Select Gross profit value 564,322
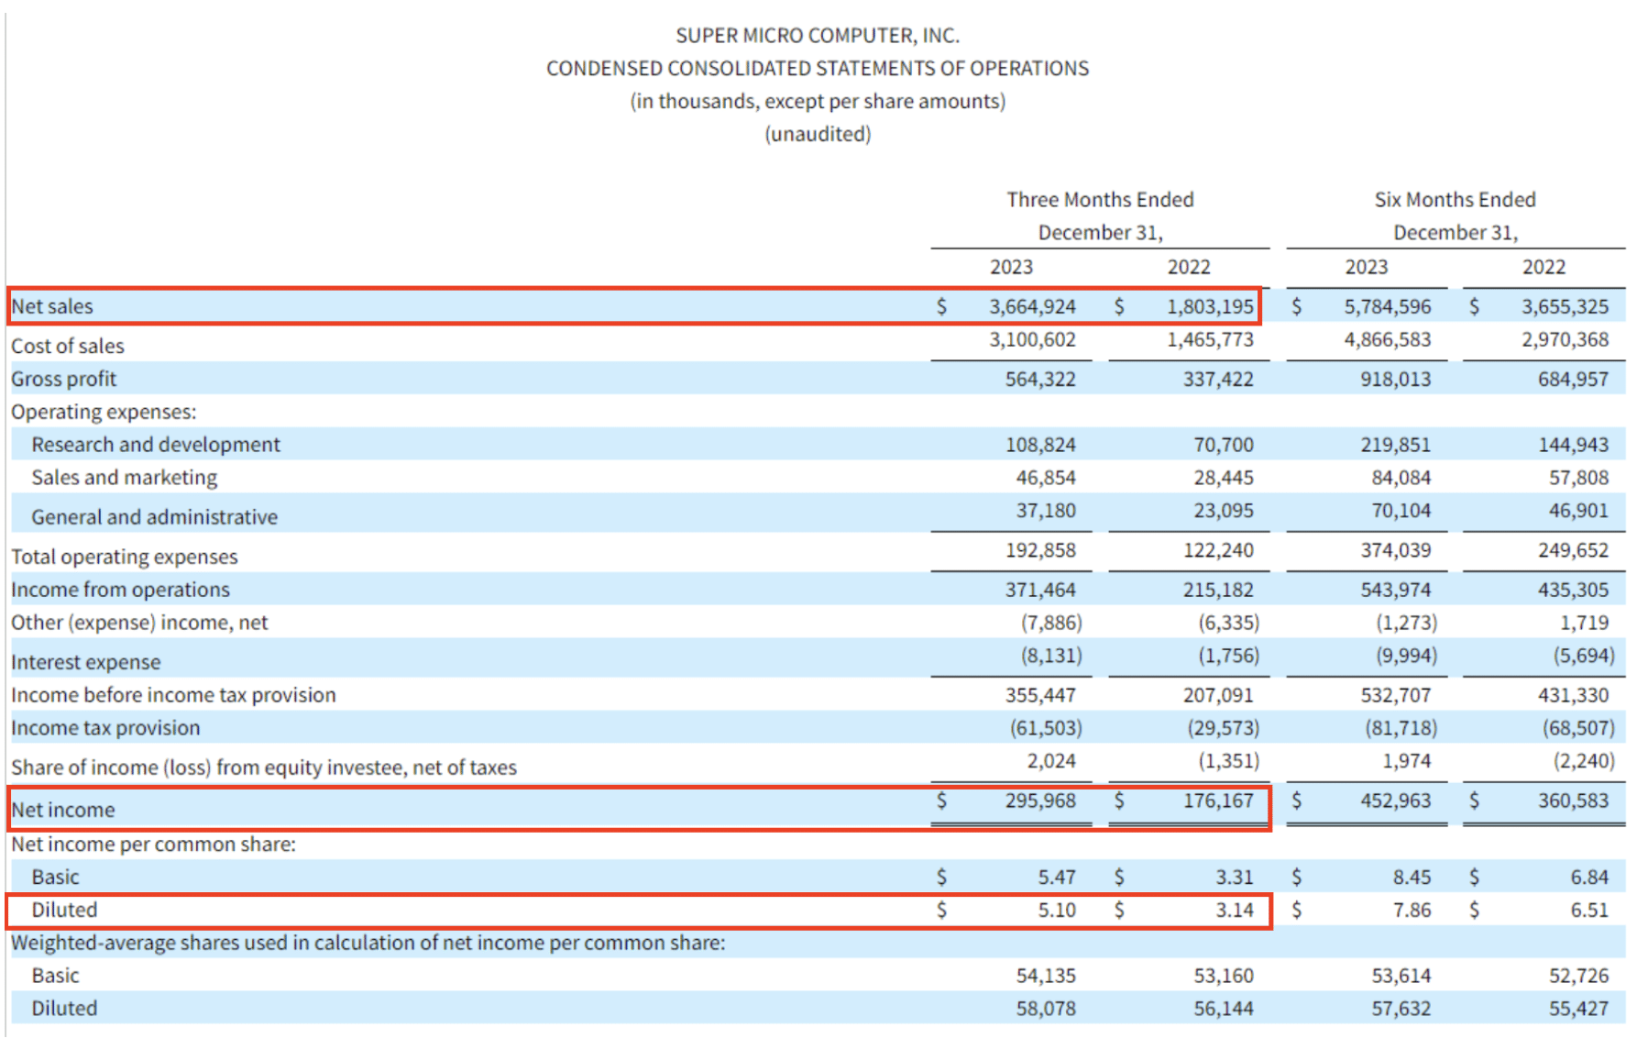 coord(1040,379)
